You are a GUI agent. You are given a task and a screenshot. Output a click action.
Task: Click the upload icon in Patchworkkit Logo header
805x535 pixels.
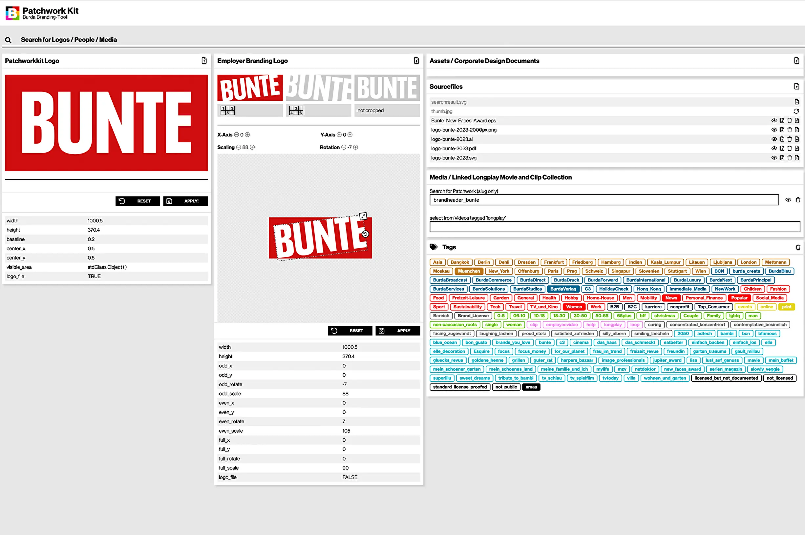pos(204,61)
